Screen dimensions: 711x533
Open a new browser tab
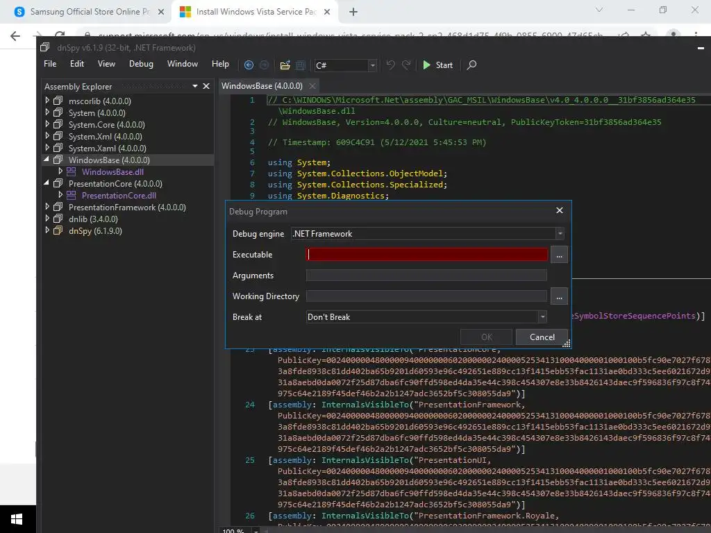[353, 12]
